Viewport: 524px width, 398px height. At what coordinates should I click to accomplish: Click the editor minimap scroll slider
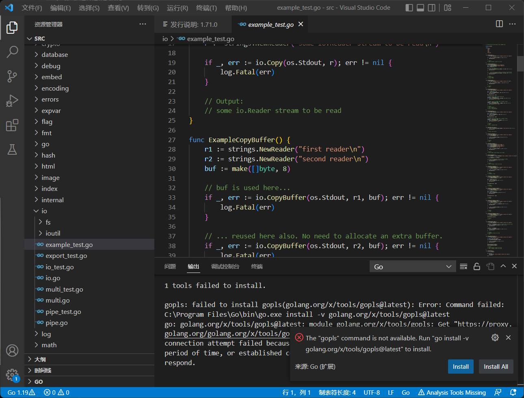click(x=520, y=63)
